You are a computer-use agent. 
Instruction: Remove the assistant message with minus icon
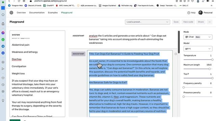click(176, 54)
